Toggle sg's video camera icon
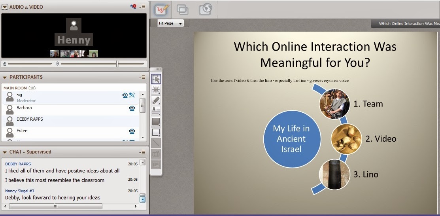 click(125, 95)
